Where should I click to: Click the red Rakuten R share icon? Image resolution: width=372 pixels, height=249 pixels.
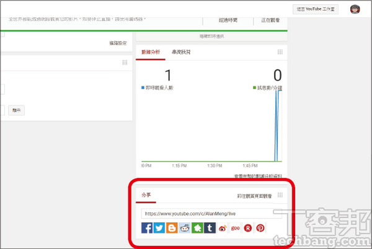247,228
